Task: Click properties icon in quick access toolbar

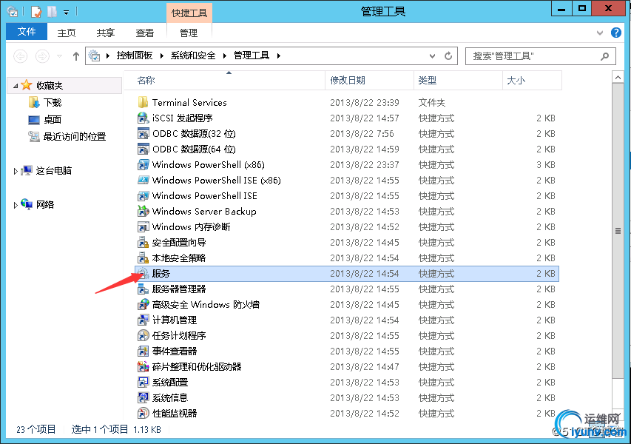Action: point(36,12)
